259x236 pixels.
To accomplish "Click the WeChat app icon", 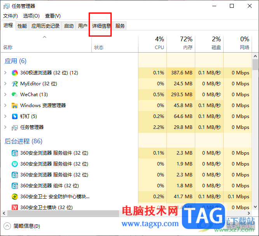I will (15, 95).
